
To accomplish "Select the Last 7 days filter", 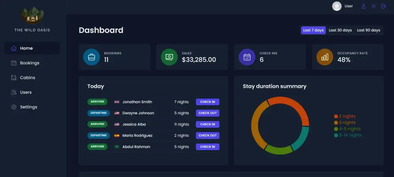I will pos(313,30).
